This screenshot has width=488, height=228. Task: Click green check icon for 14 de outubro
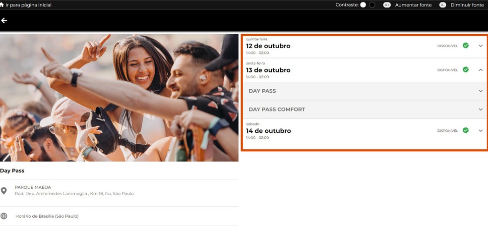[x=466, y=130]
